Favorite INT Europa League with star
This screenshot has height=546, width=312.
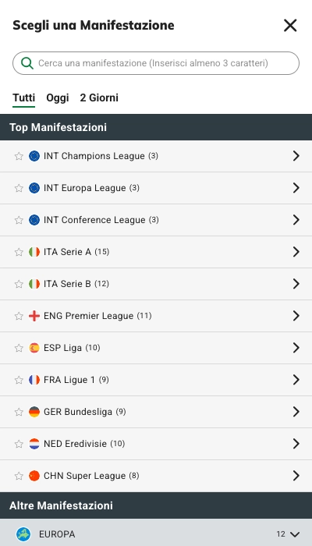tap(19, 188)
